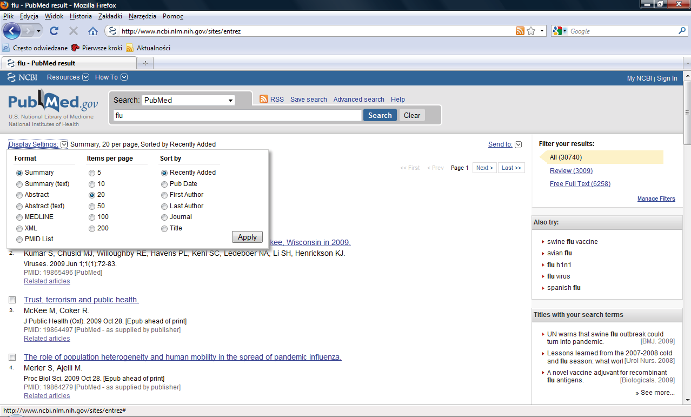Go to Next results page

(x=484, y=168)
